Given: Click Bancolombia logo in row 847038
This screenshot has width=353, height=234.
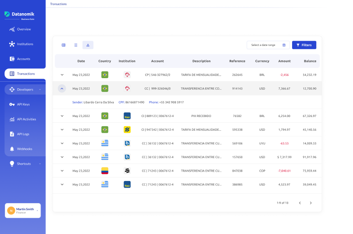Looking at the screenshot, I should tap(127, 171).
